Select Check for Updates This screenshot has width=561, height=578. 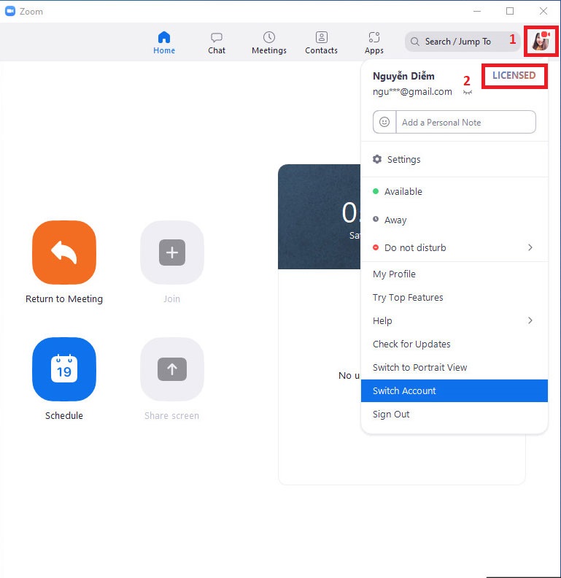(x=454, y=344)
